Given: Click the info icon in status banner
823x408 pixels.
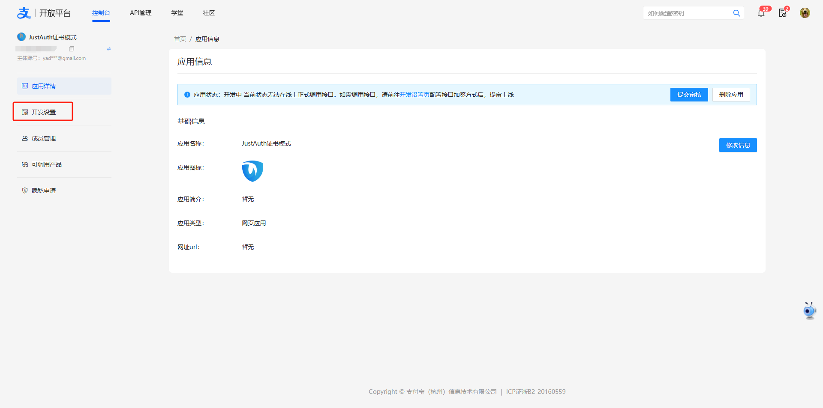Looking at the screenshot, I should [x=187, y=95].
